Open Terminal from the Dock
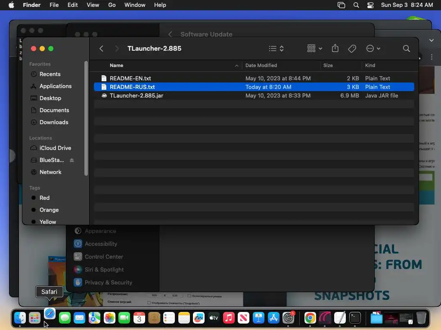The image size is (441, 330). [355, 318]
